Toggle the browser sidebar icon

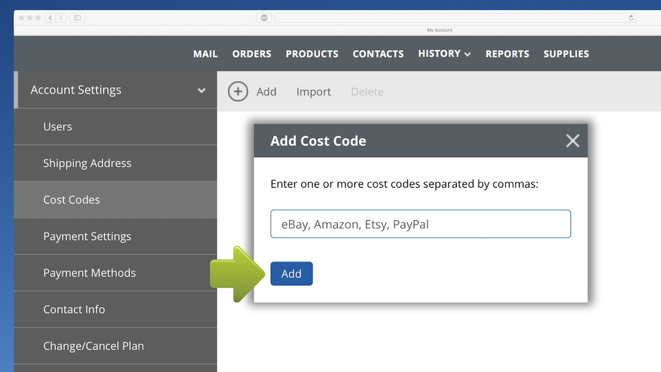(77, 18)
